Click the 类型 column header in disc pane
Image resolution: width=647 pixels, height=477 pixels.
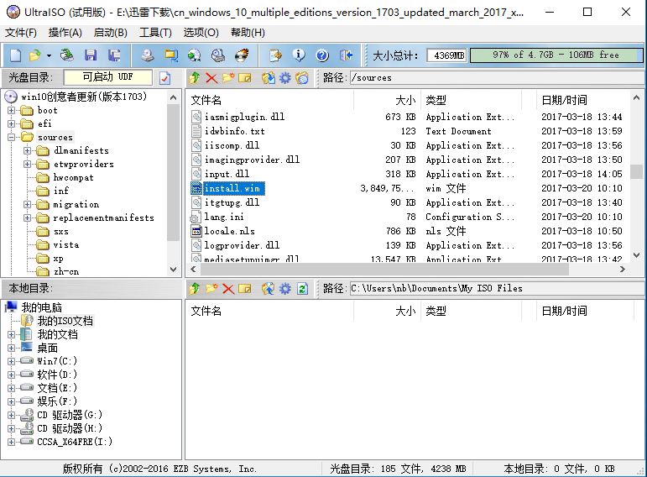(x=472, y=100)
